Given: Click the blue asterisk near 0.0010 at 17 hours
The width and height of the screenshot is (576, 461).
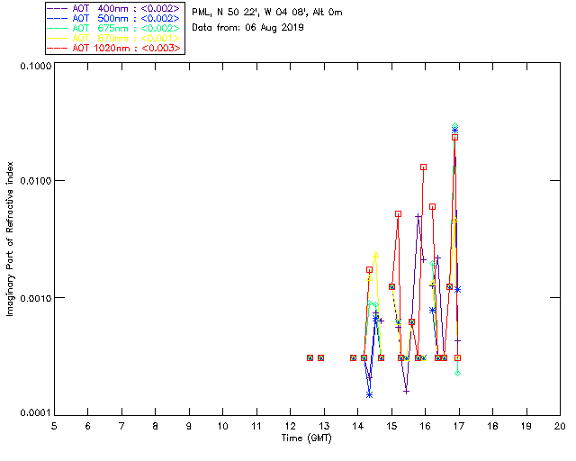Looking at the screenshot, I should [457, 290].
